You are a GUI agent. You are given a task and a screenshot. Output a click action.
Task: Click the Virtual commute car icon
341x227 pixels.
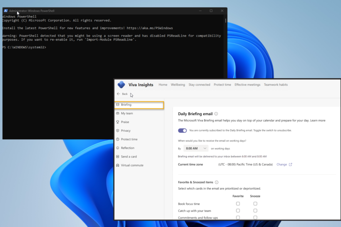point(118,165)
